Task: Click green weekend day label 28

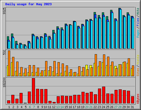Action: (120, 107)
